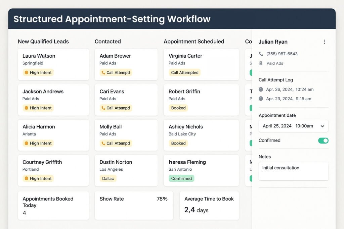This screenshot has height=229, width=344.
Task: Click the phone icon next to (355) 987-6543
Action: pos(261,54)
